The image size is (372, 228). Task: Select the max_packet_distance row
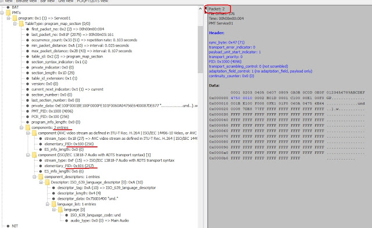pyautogui.click(x=81, y=51)
